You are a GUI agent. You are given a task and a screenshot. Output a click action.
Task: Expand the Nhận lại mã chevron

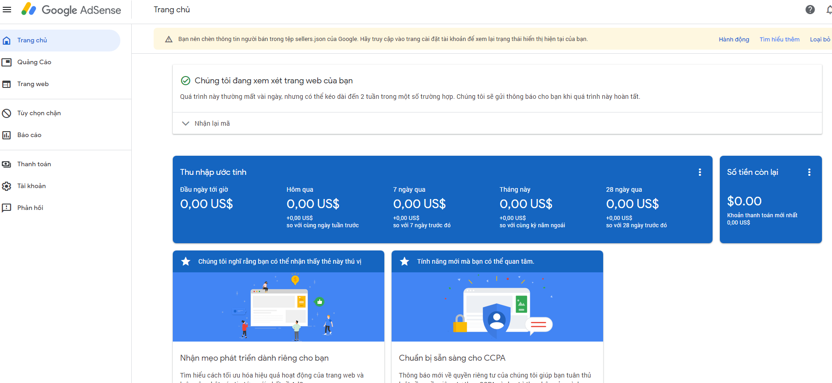pos(186,123)
